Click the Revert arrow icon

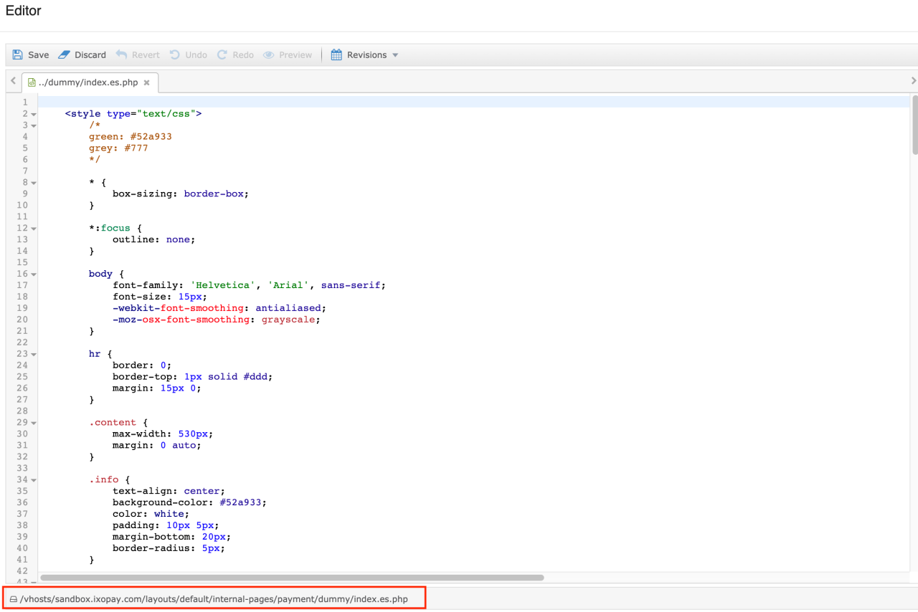click(121, 55)
